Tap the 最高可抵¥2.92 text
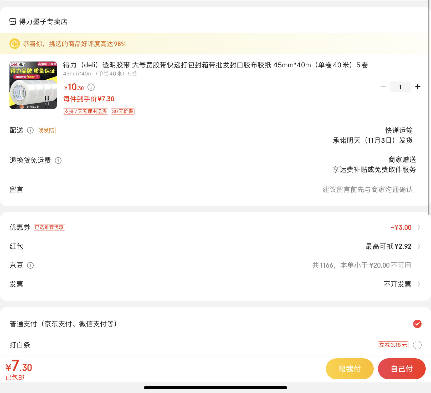The width and height of the screenshot is (431, 393). (x=388, y=246)
